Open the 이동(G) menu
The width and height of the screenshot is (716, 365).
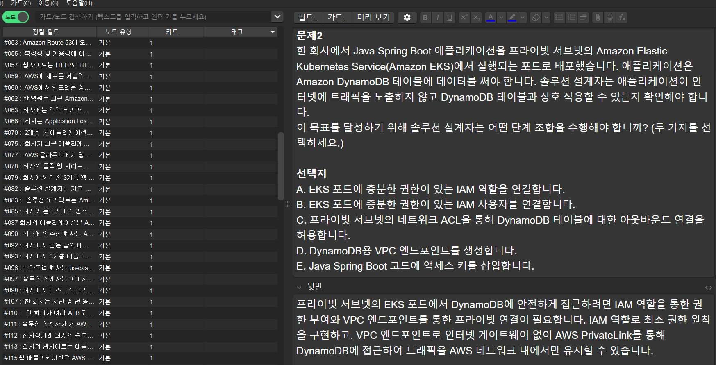(48, 3)
